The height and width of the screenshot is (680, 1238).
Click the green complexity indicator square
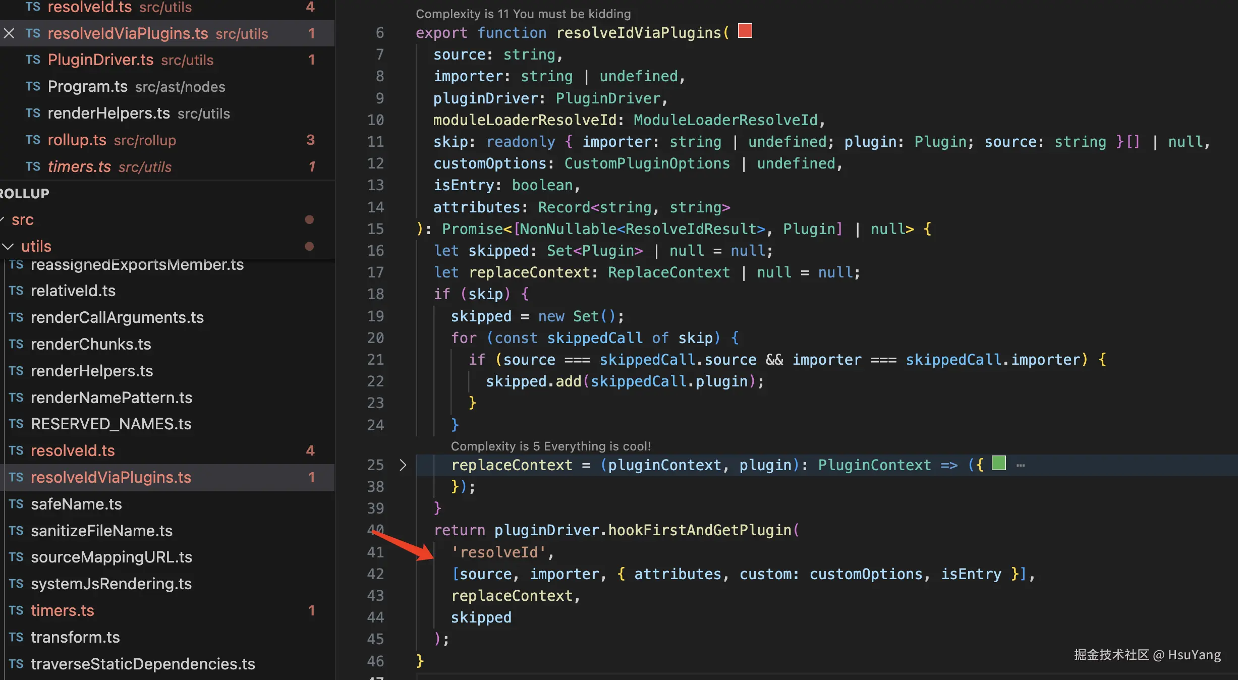tap(998, 463)
